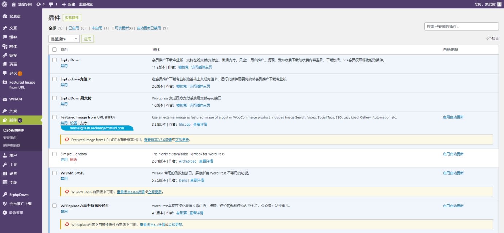Expand the Settings (设置) sidebar menu

point(13,173)
